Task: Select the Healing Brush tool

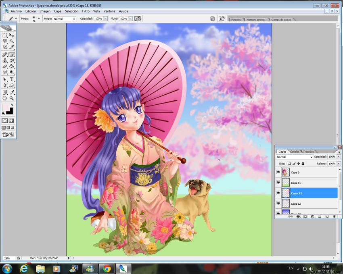Action: click(x=5, y=54)
